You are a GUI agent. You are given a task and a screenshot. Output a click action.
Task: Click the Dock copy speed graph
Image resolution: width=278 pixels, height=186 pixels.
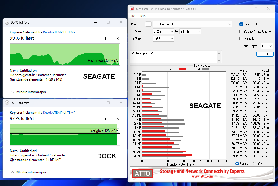tap(65, 135)
